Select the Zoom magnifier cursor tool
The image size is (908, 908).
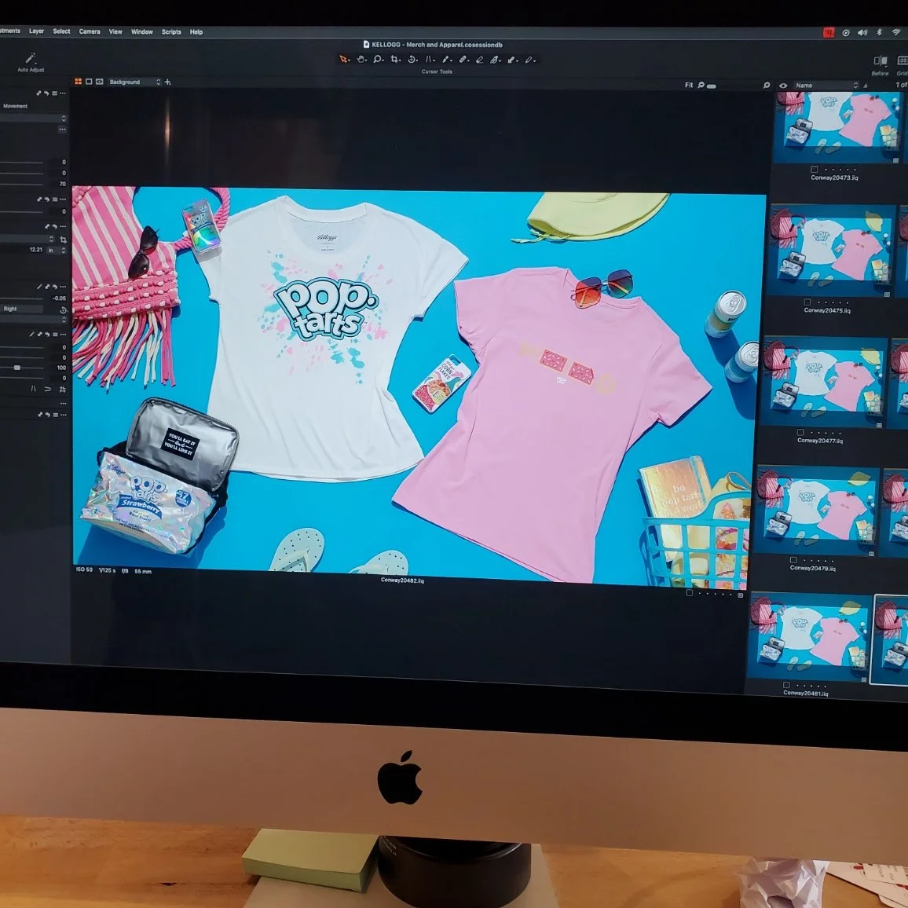[x=377, y=59]
